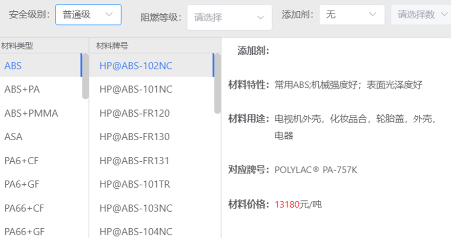Viewport: 451px width, 238px height.
Task: Click the 材料类型 list scrollbar thumb
Action: (x=85, y=76)
